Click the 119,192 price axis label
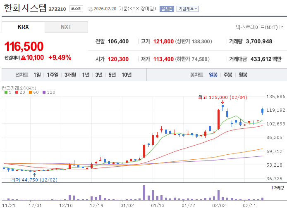The height and width of the screenshot is (210, 287). (x=276, y=110)
